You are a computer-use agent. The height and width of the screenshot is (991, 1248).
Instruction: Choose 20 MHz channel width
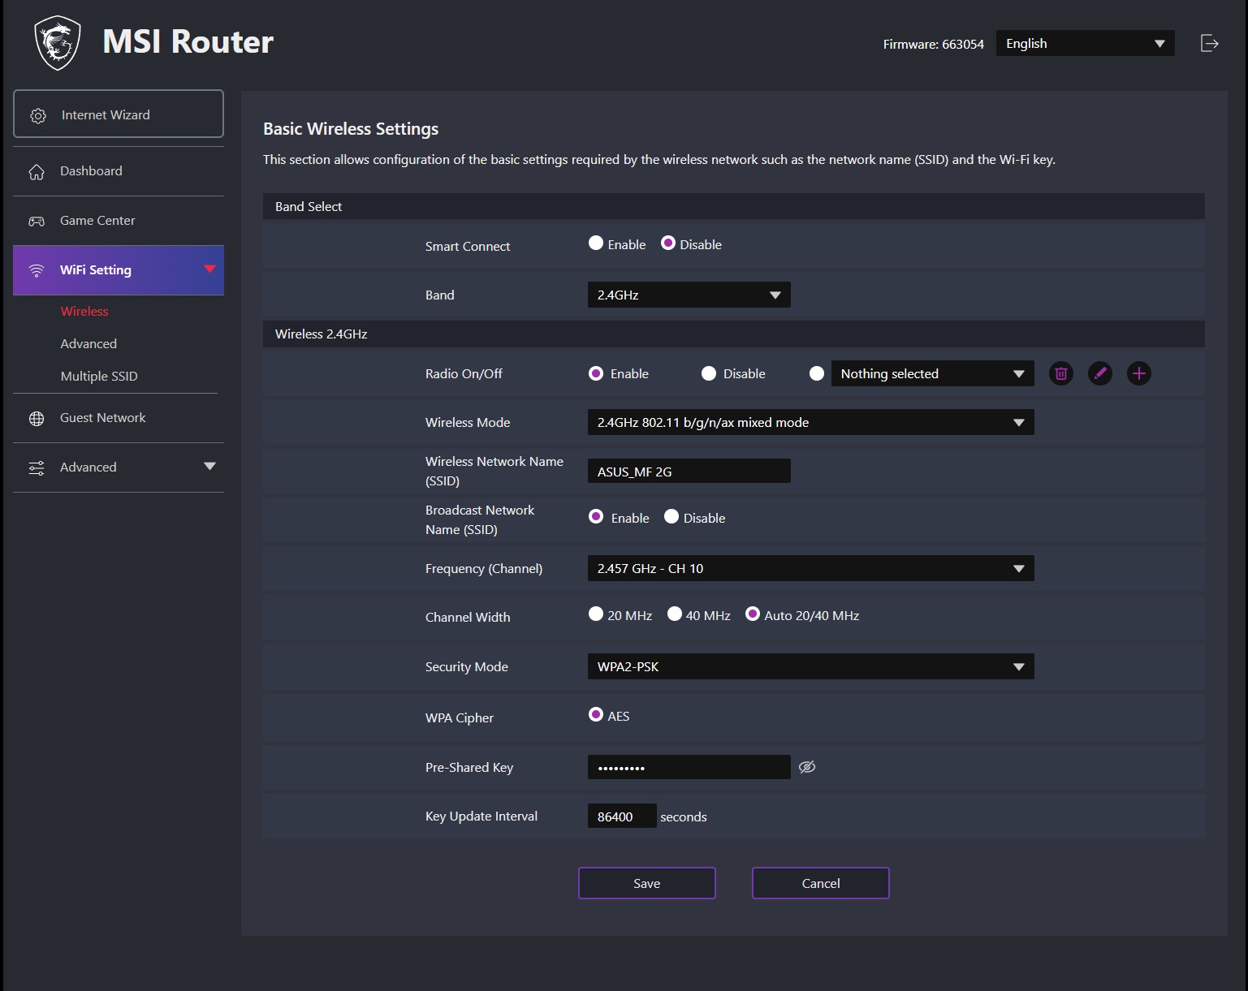(x=596, y=614)
